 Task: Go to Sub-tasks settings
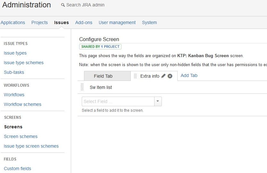pos(14,72)
